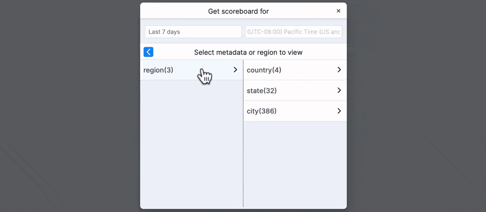Click the empty area below the city(386) row

pyautogui.click(x=295, y=164)
